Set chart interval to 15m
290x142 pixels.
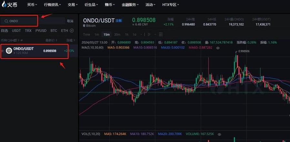106,35
